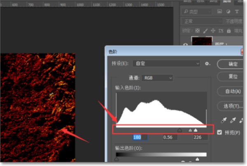
Task: Click lock position move icon
Action: (x=213, y=30)
